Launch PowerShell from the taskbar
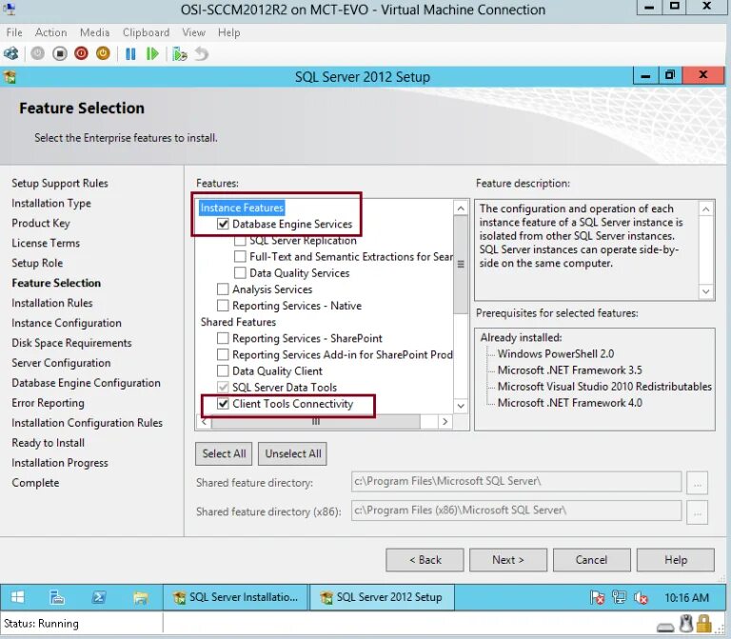The image size is (731, 639). [98, 597]
